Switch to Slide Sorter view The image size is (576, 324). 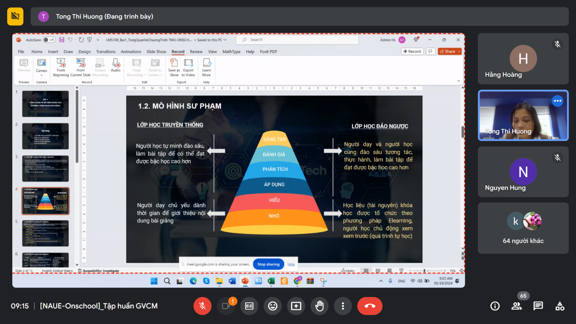coord(378,271)
